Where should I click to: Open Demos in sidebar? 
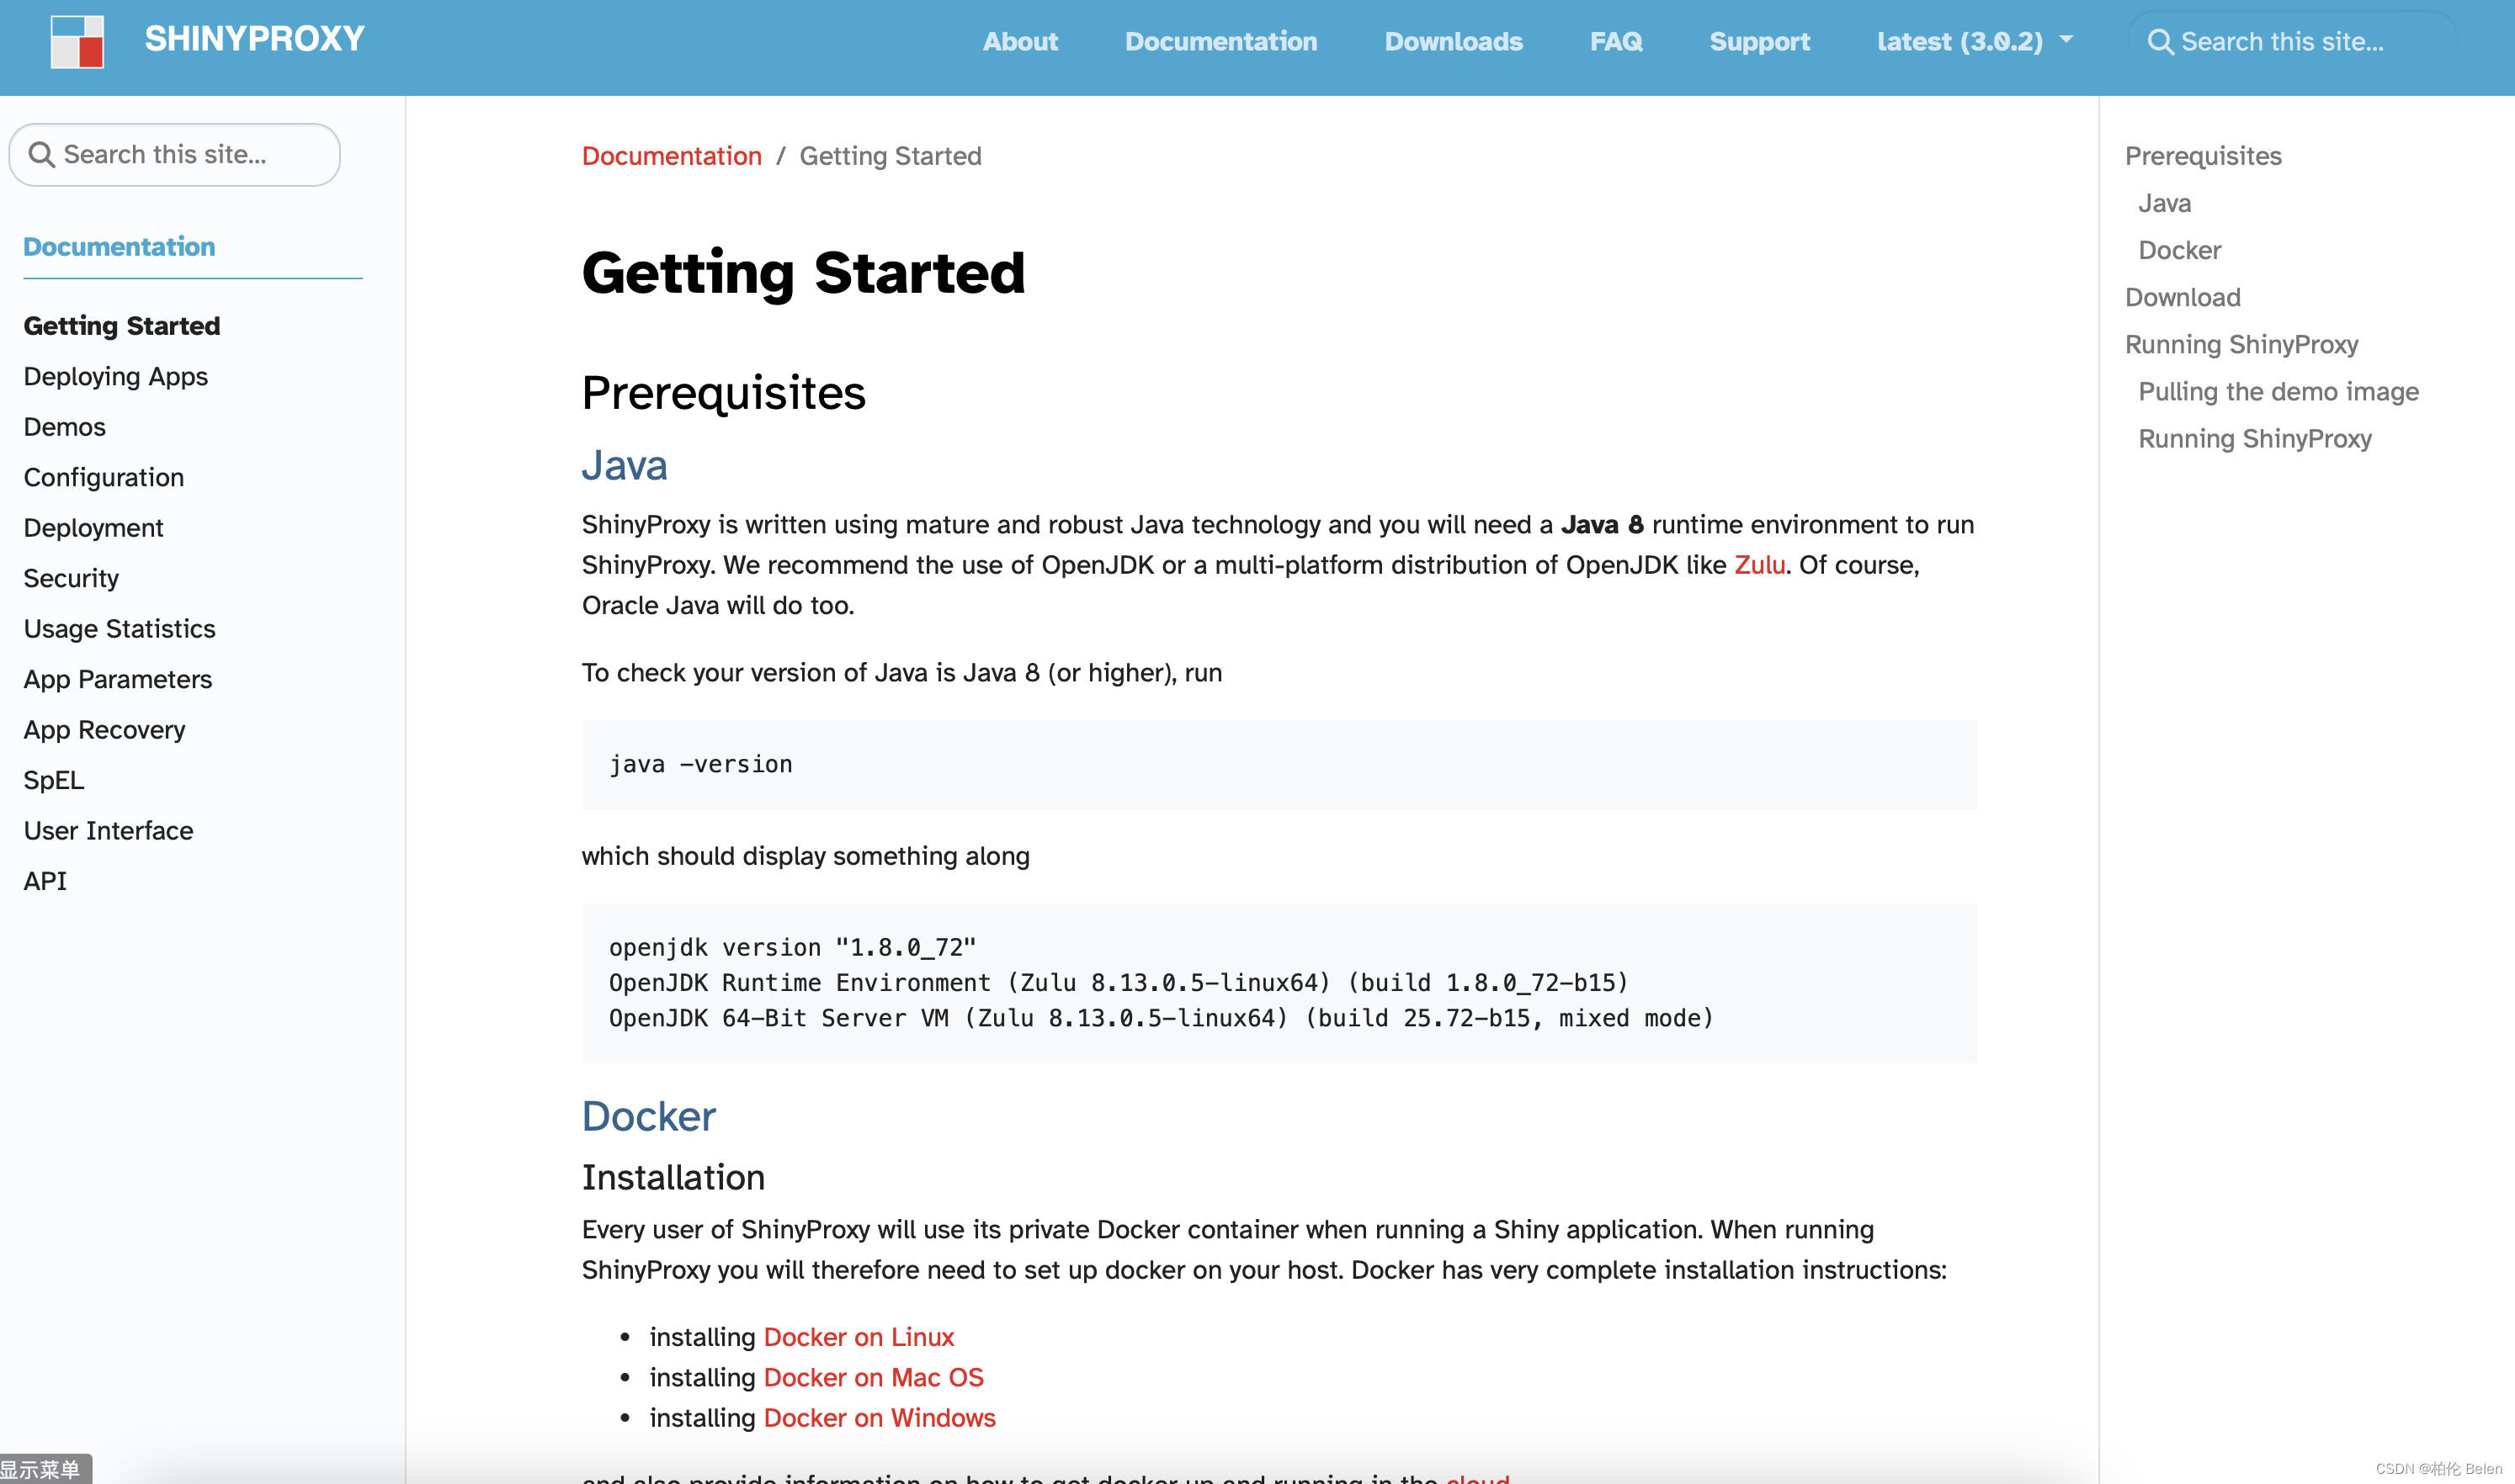pyautogui.click(x=65, y=427)
